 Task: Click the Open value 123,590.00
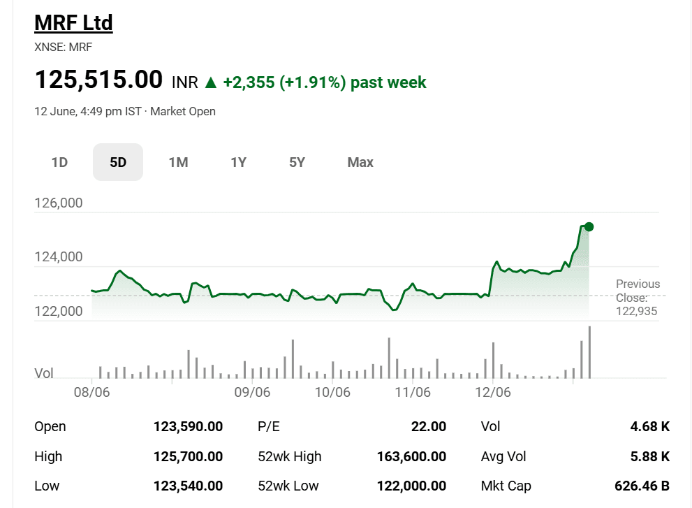[x=188, y=427]
